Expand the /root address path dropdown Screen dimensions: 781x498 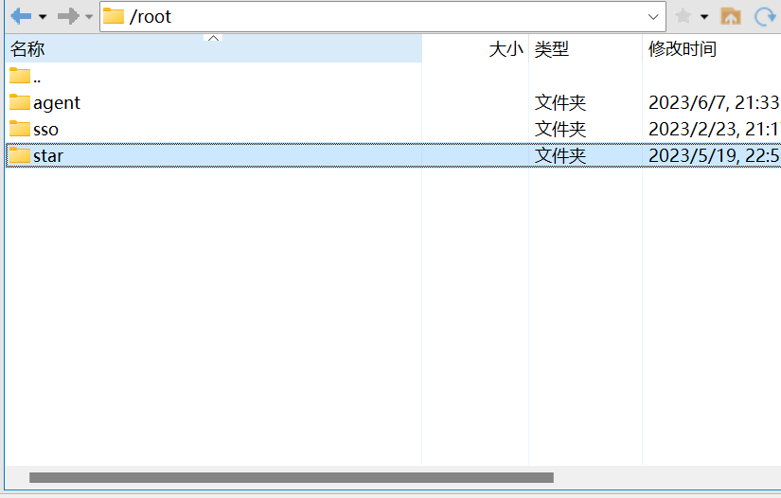pos(653,17)
